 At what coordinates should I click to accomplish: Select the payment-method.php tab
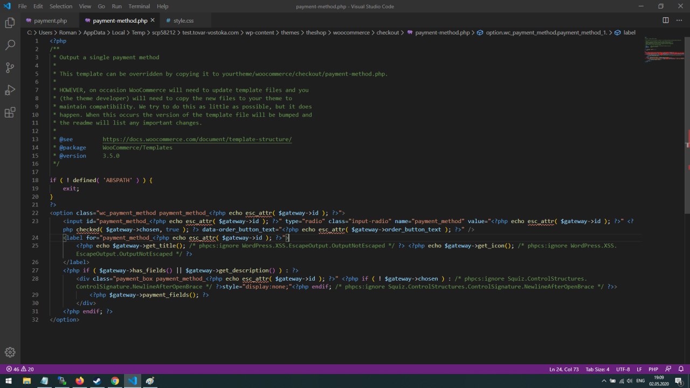(x=120, y=20)
